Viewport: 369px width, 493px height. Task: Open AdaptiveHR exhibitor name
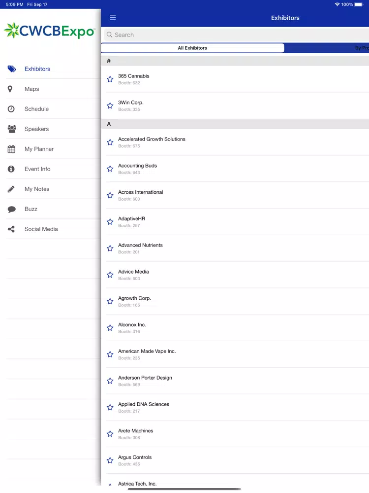click(131, 219)
